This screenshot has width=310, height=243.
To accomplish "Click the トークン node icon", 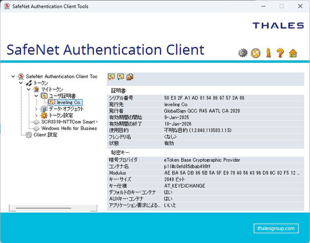I will coord(29,83).
